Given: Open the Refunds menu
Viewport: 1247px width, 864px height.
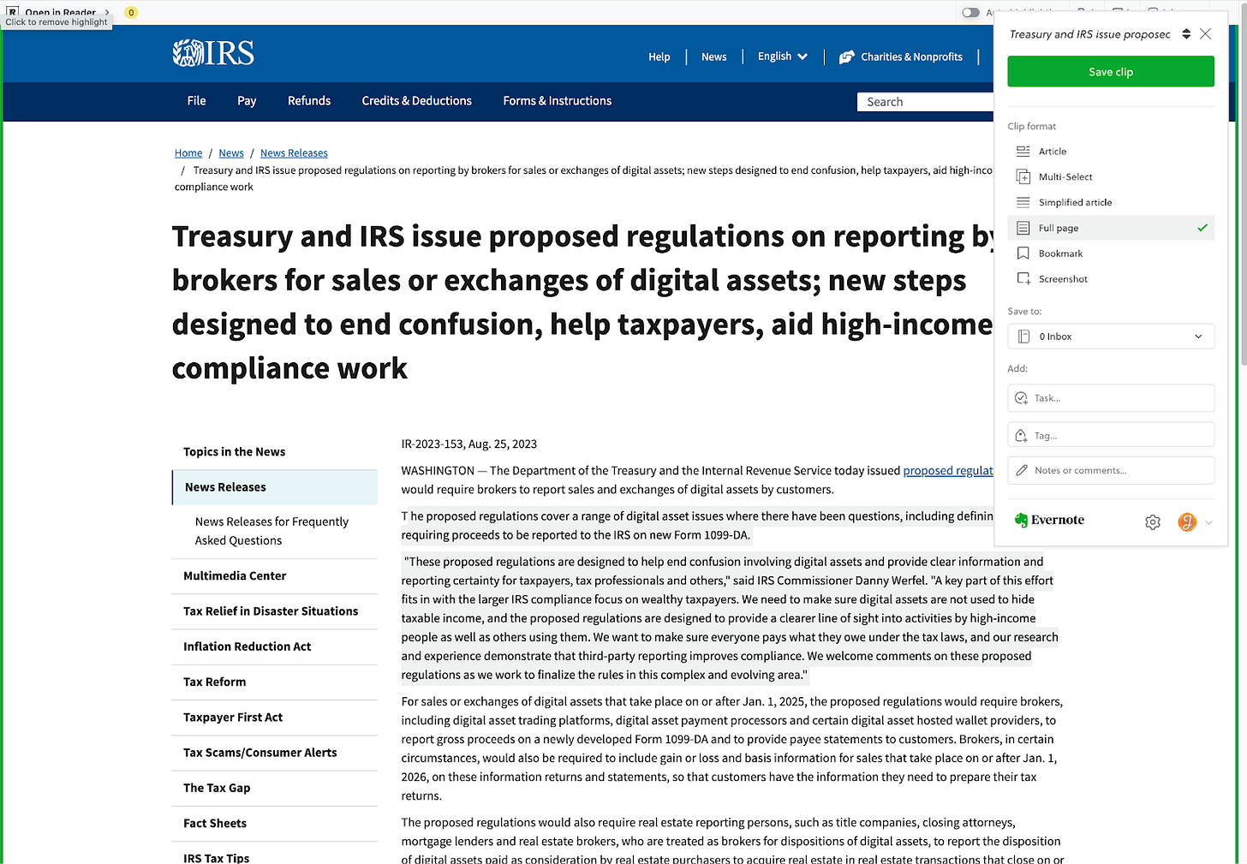Looking at the screenshot, I should (x=309, y=101).
